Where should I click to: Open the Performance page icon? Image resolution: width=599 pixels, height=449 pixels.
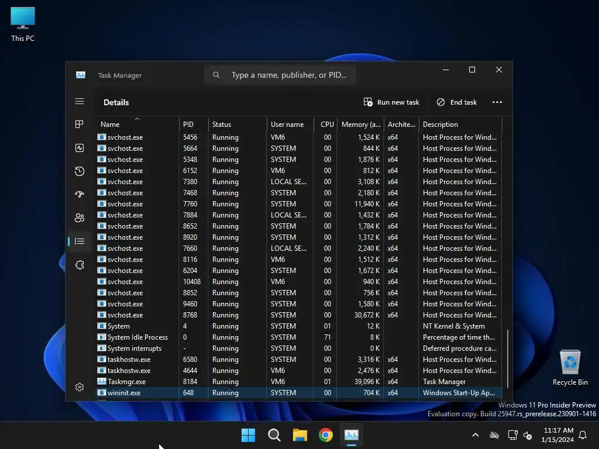click(x=80, y=148)
